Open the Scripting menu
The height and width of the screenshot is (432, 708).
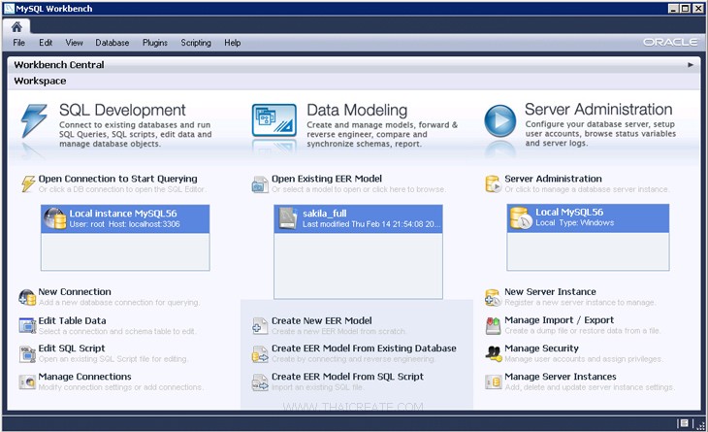(196, 43)
